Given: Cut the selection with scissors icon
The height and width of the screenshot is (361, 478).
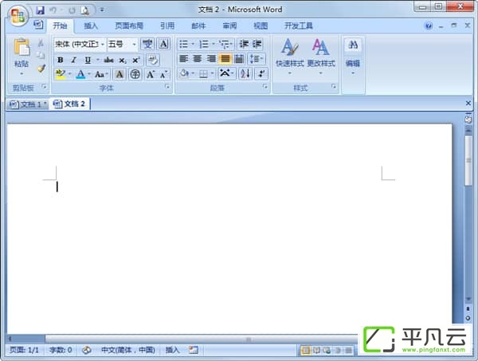Looking at the screenshot, I should click(41, 43).
